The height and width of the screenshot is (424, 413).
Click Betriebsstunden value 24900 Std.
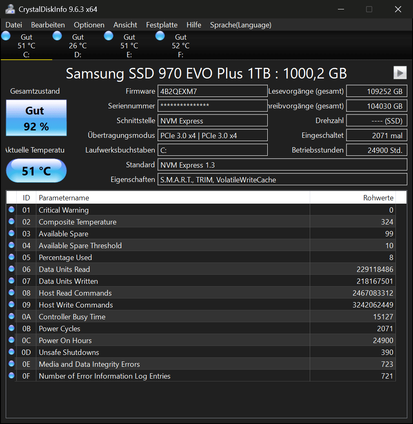click(377, 150)
